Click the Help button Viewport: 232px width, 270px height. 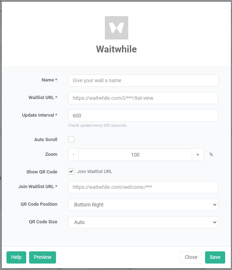pos(17,257)
